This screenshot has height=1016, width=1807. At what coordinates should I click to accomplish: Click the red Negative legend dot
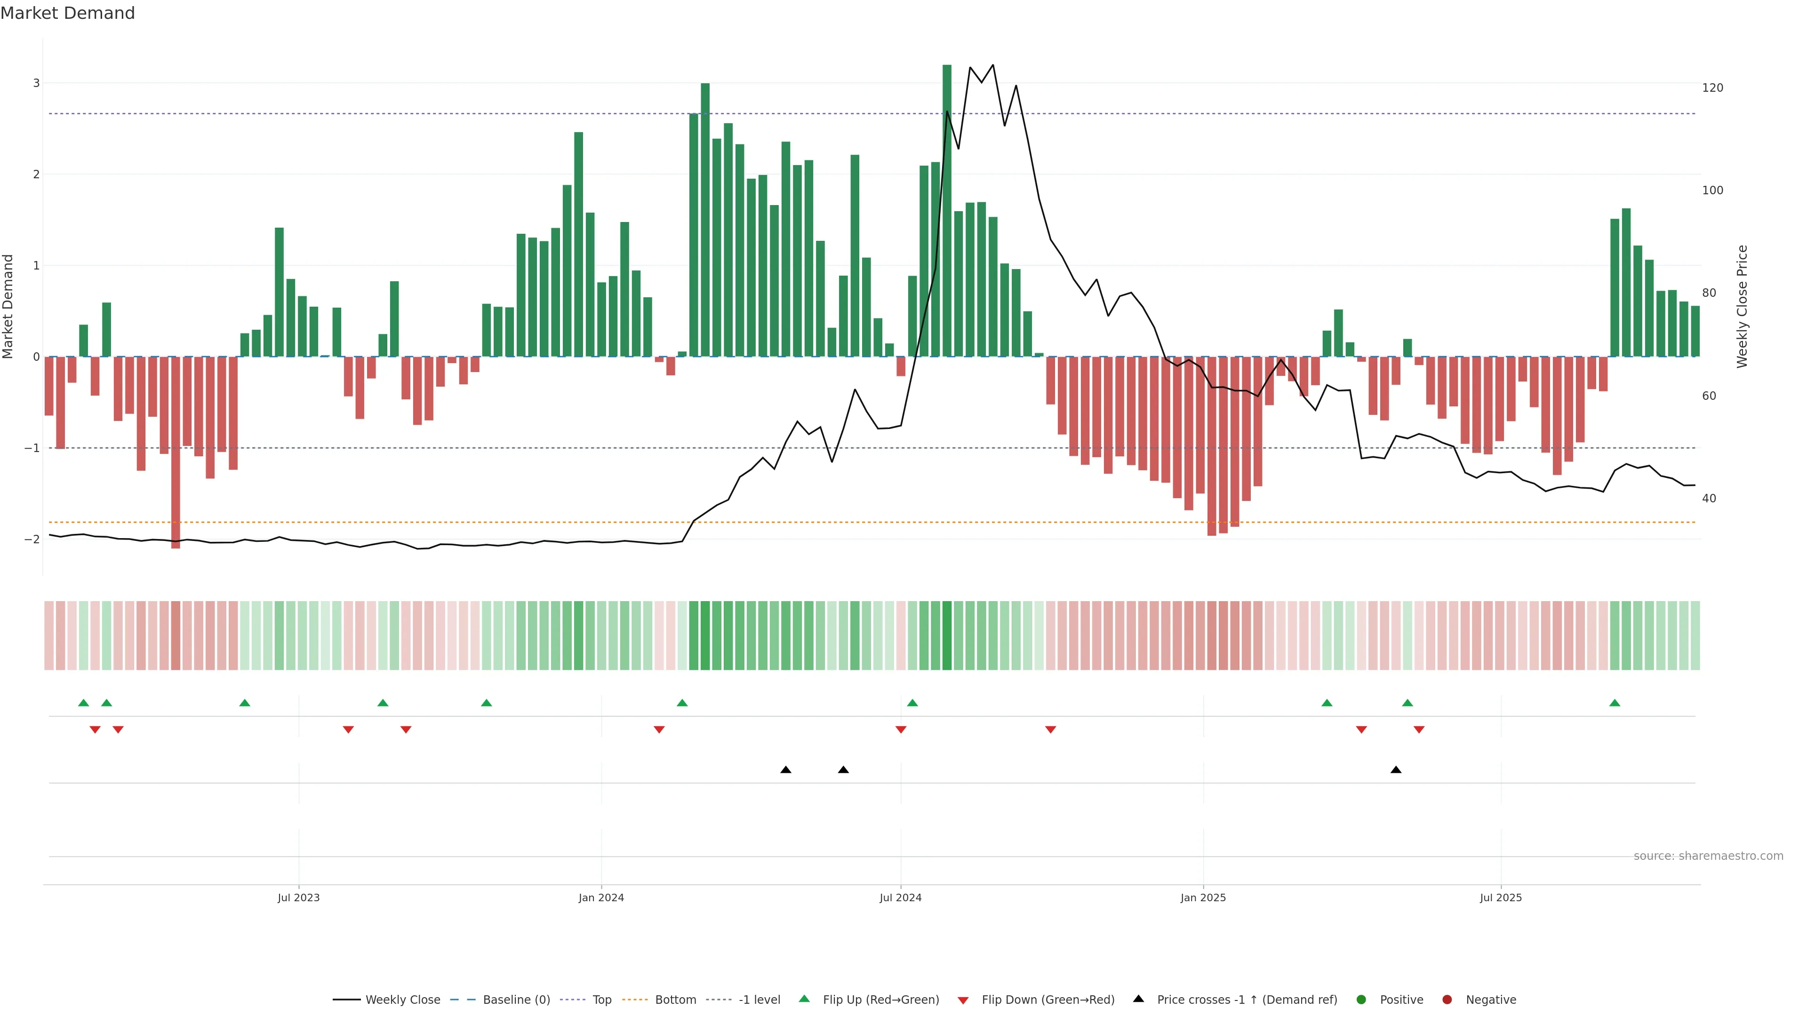pyautogui.click(x=1447, y=1000)
